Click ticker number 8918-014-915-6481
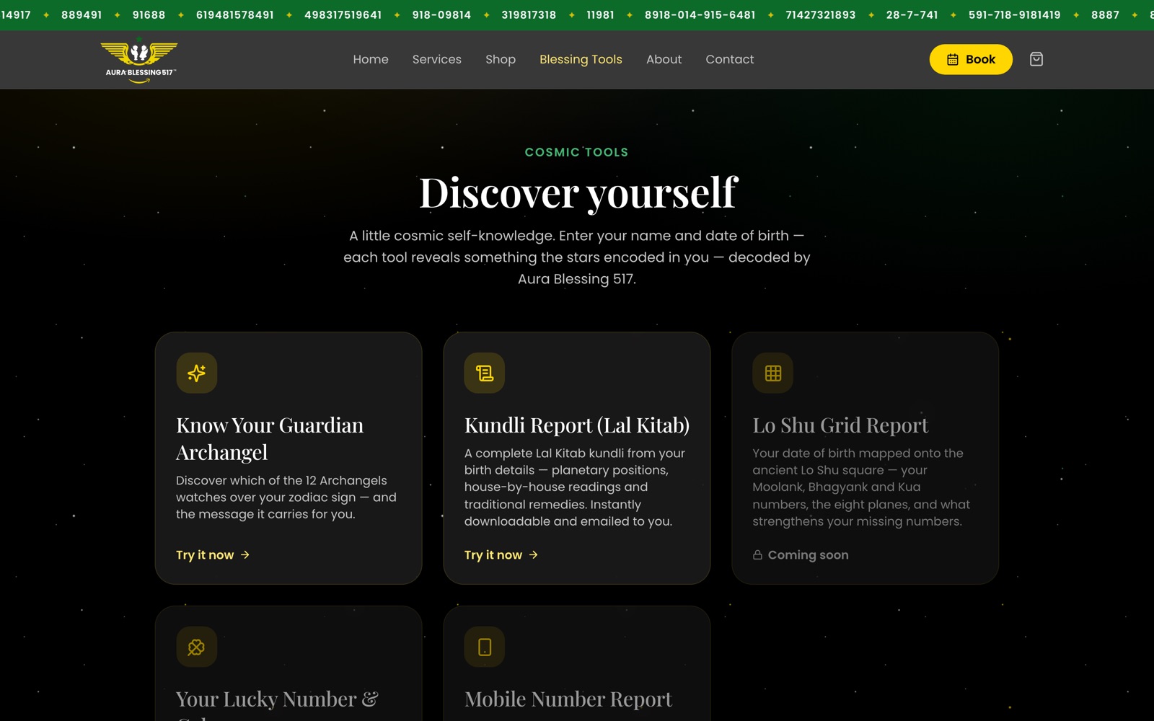This screenshot has height=721, width=1154. pos(700,14)
